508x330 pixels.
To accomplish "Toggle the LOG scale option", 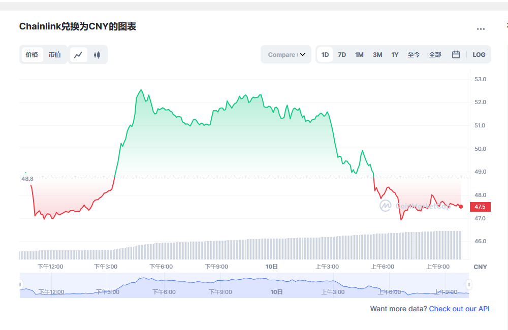I will (479, 55).
